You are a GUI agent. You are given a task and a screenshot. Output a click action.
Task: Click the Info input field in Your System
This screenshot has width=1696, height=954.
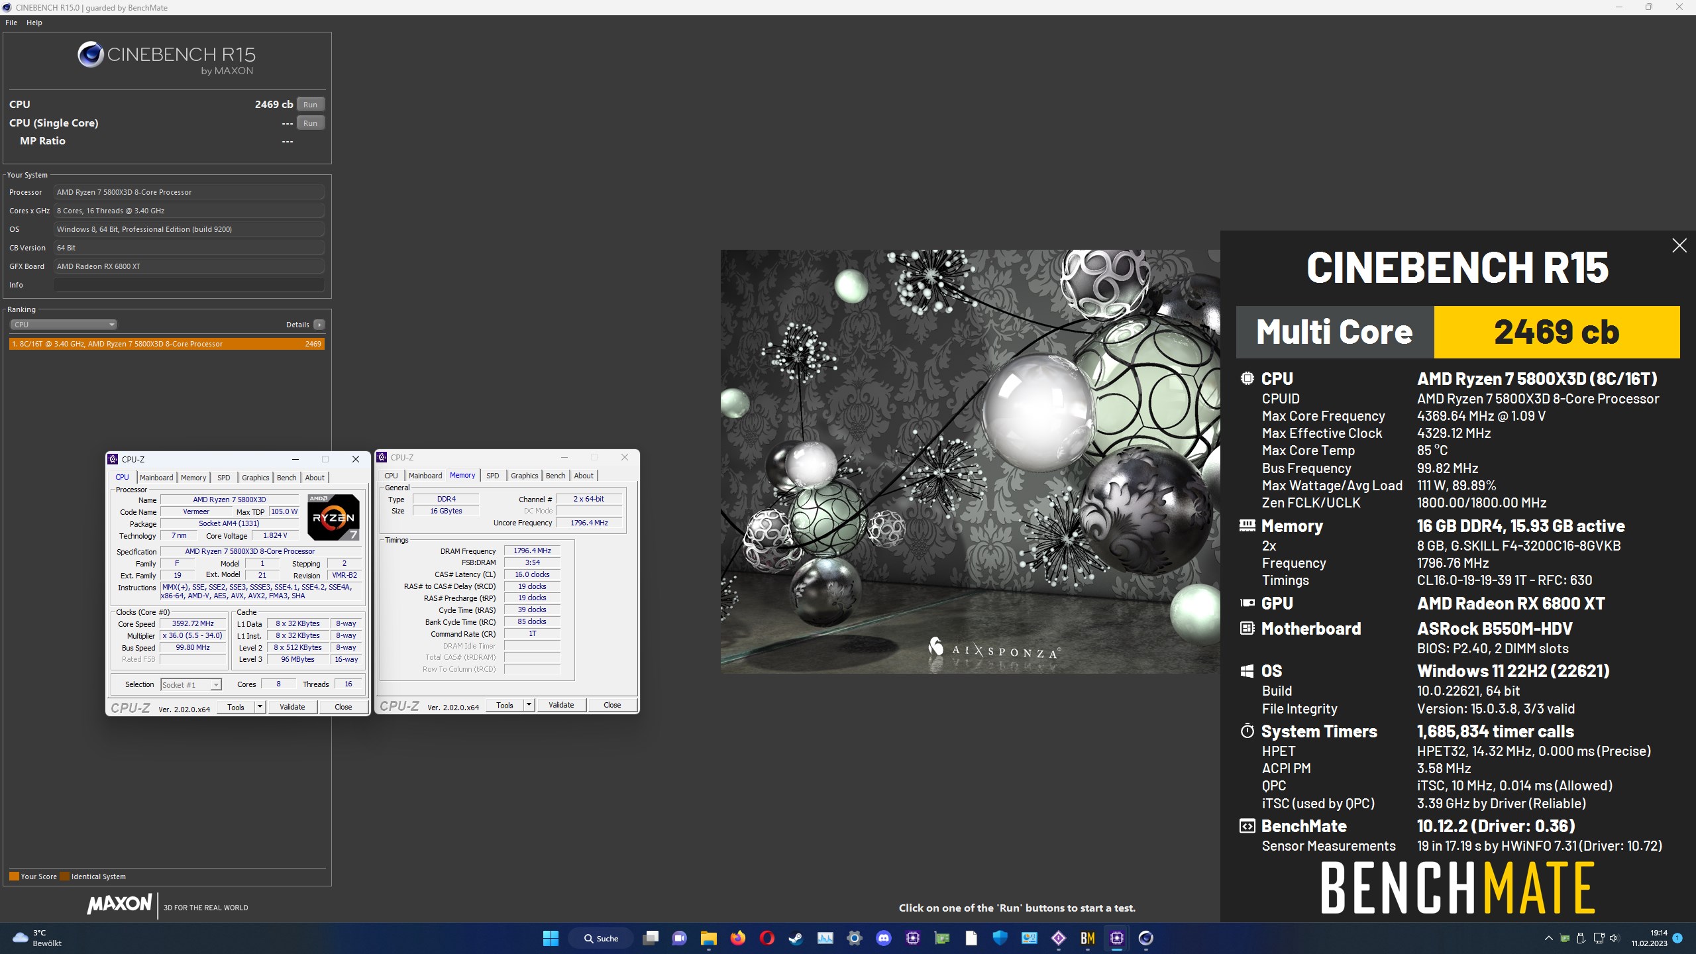point(189,285)
